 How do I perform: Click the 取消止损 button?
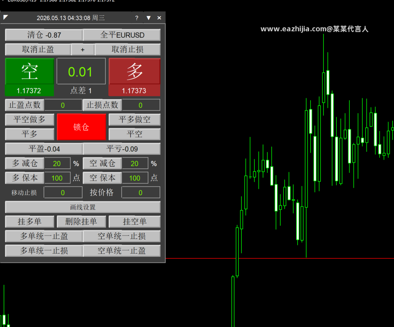tap(128, 49)
